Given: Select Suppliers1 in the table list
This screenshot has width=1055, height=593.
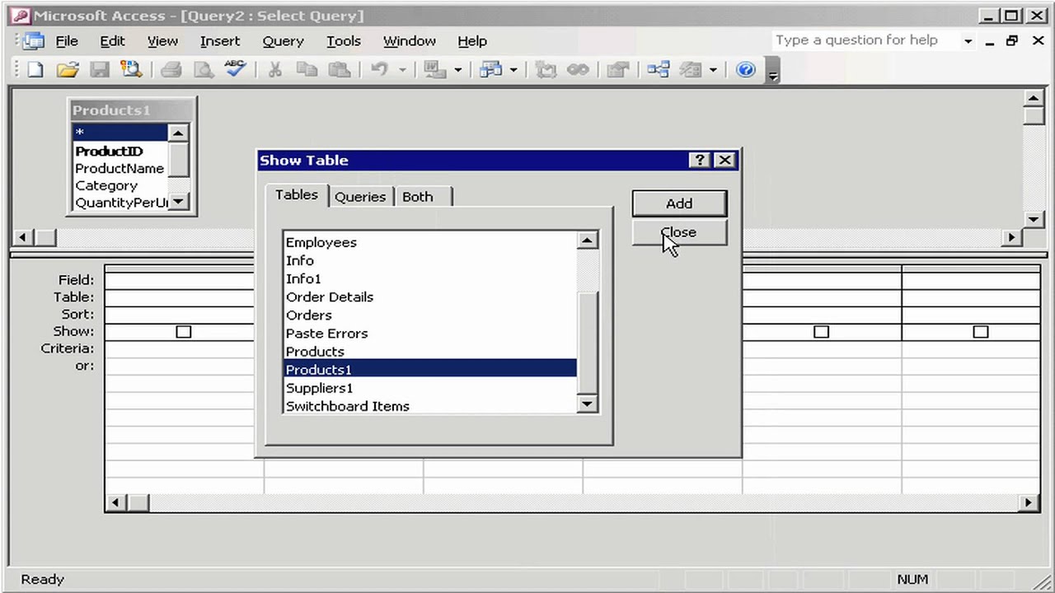Looking at the screenshot, I should tap(429, 388).
